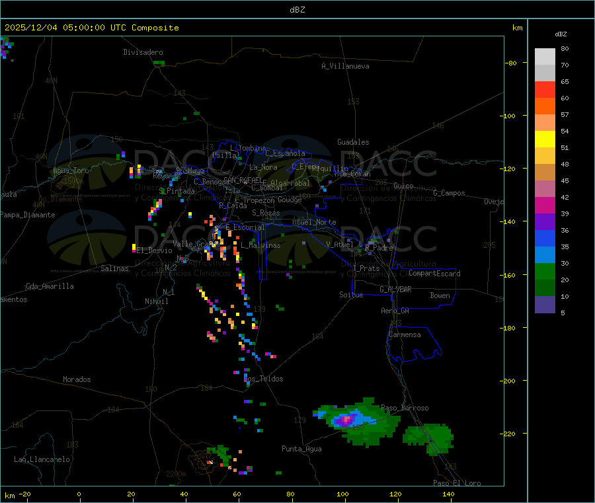Image resolution: width=595 pixels, height=503 pixels.
Task: Click the Salinas location label
Action: 114,268
